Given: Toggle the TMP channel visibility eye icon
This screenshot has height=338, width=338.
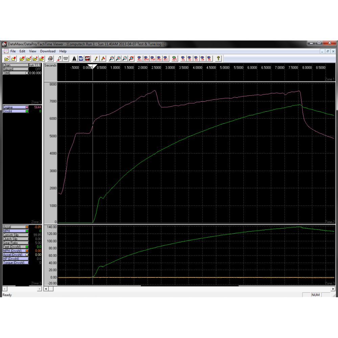Looking at the screenshot, I should [x=153, y=58].
